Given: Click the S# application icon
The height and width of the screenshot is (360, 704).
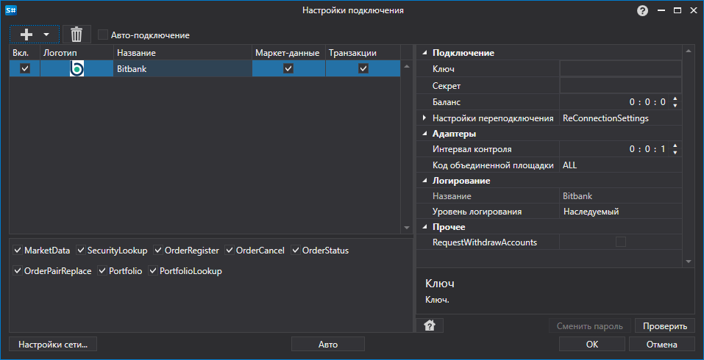Looking at the screenshot, I should [11, 10].
